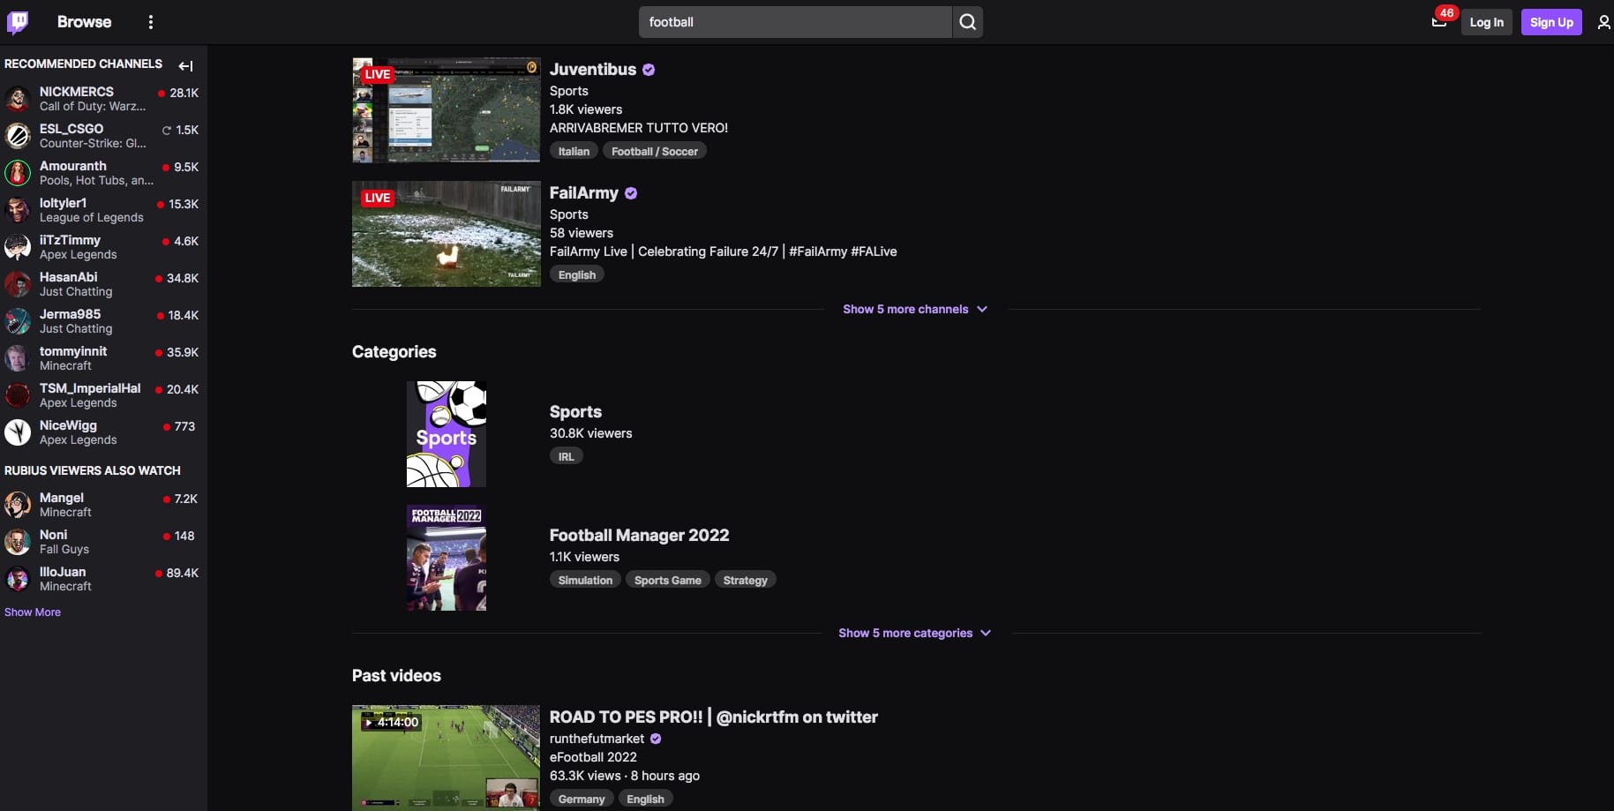Select the Football / Soccer tag
The image size is (1614, 811).
tap(655, 151)
